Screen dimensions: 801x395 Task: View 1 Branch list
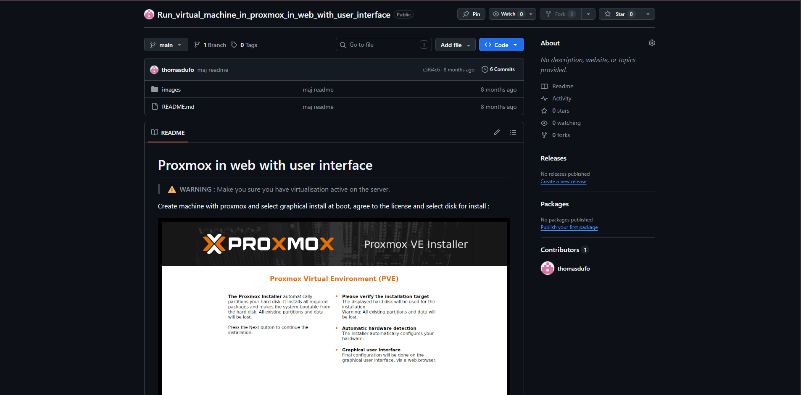point(210,45)
